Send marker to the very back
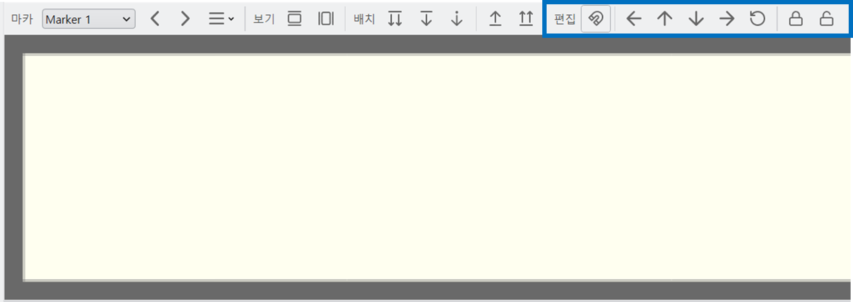This screenshot has height=302, width=853. 395,19
